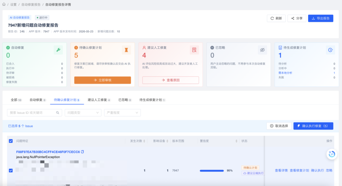Click 已选择 5 个 Issue text
342x186 pixels.
click(21, 126)
